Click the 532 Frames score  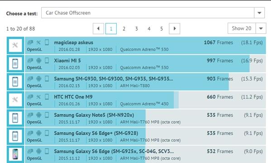coord(220,151)
